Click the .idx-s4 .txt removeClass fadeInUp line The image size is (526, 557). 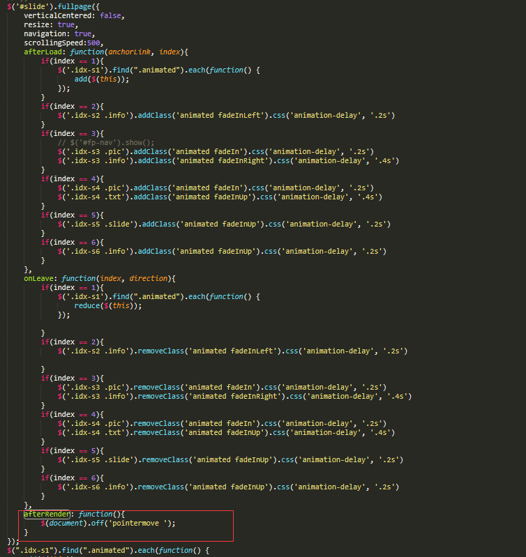coord(226,433)
